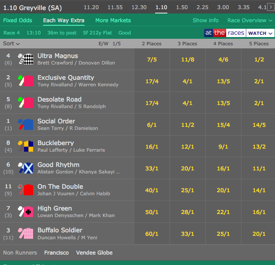Click Buckleberry checkered silks icon

coord(26,146)
